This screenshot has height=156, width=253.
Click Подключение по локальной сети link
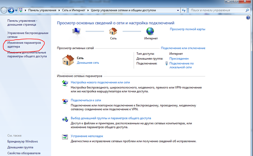[181, 65]
